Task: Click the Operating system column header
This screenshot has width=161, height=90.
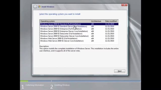Action: coord(65,21)
